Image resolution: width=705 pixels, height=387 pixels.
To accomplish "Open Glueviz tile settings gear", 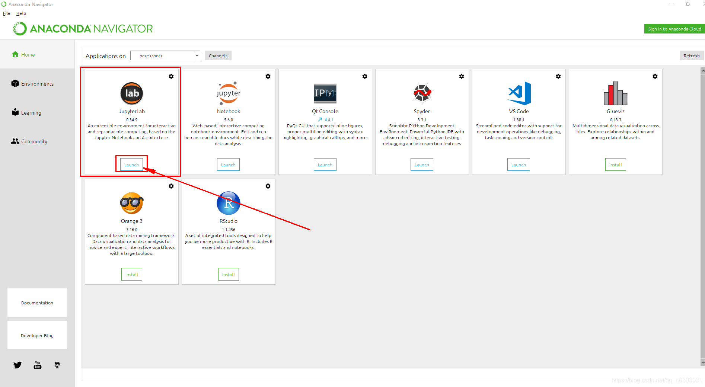I will coord(655,76).
